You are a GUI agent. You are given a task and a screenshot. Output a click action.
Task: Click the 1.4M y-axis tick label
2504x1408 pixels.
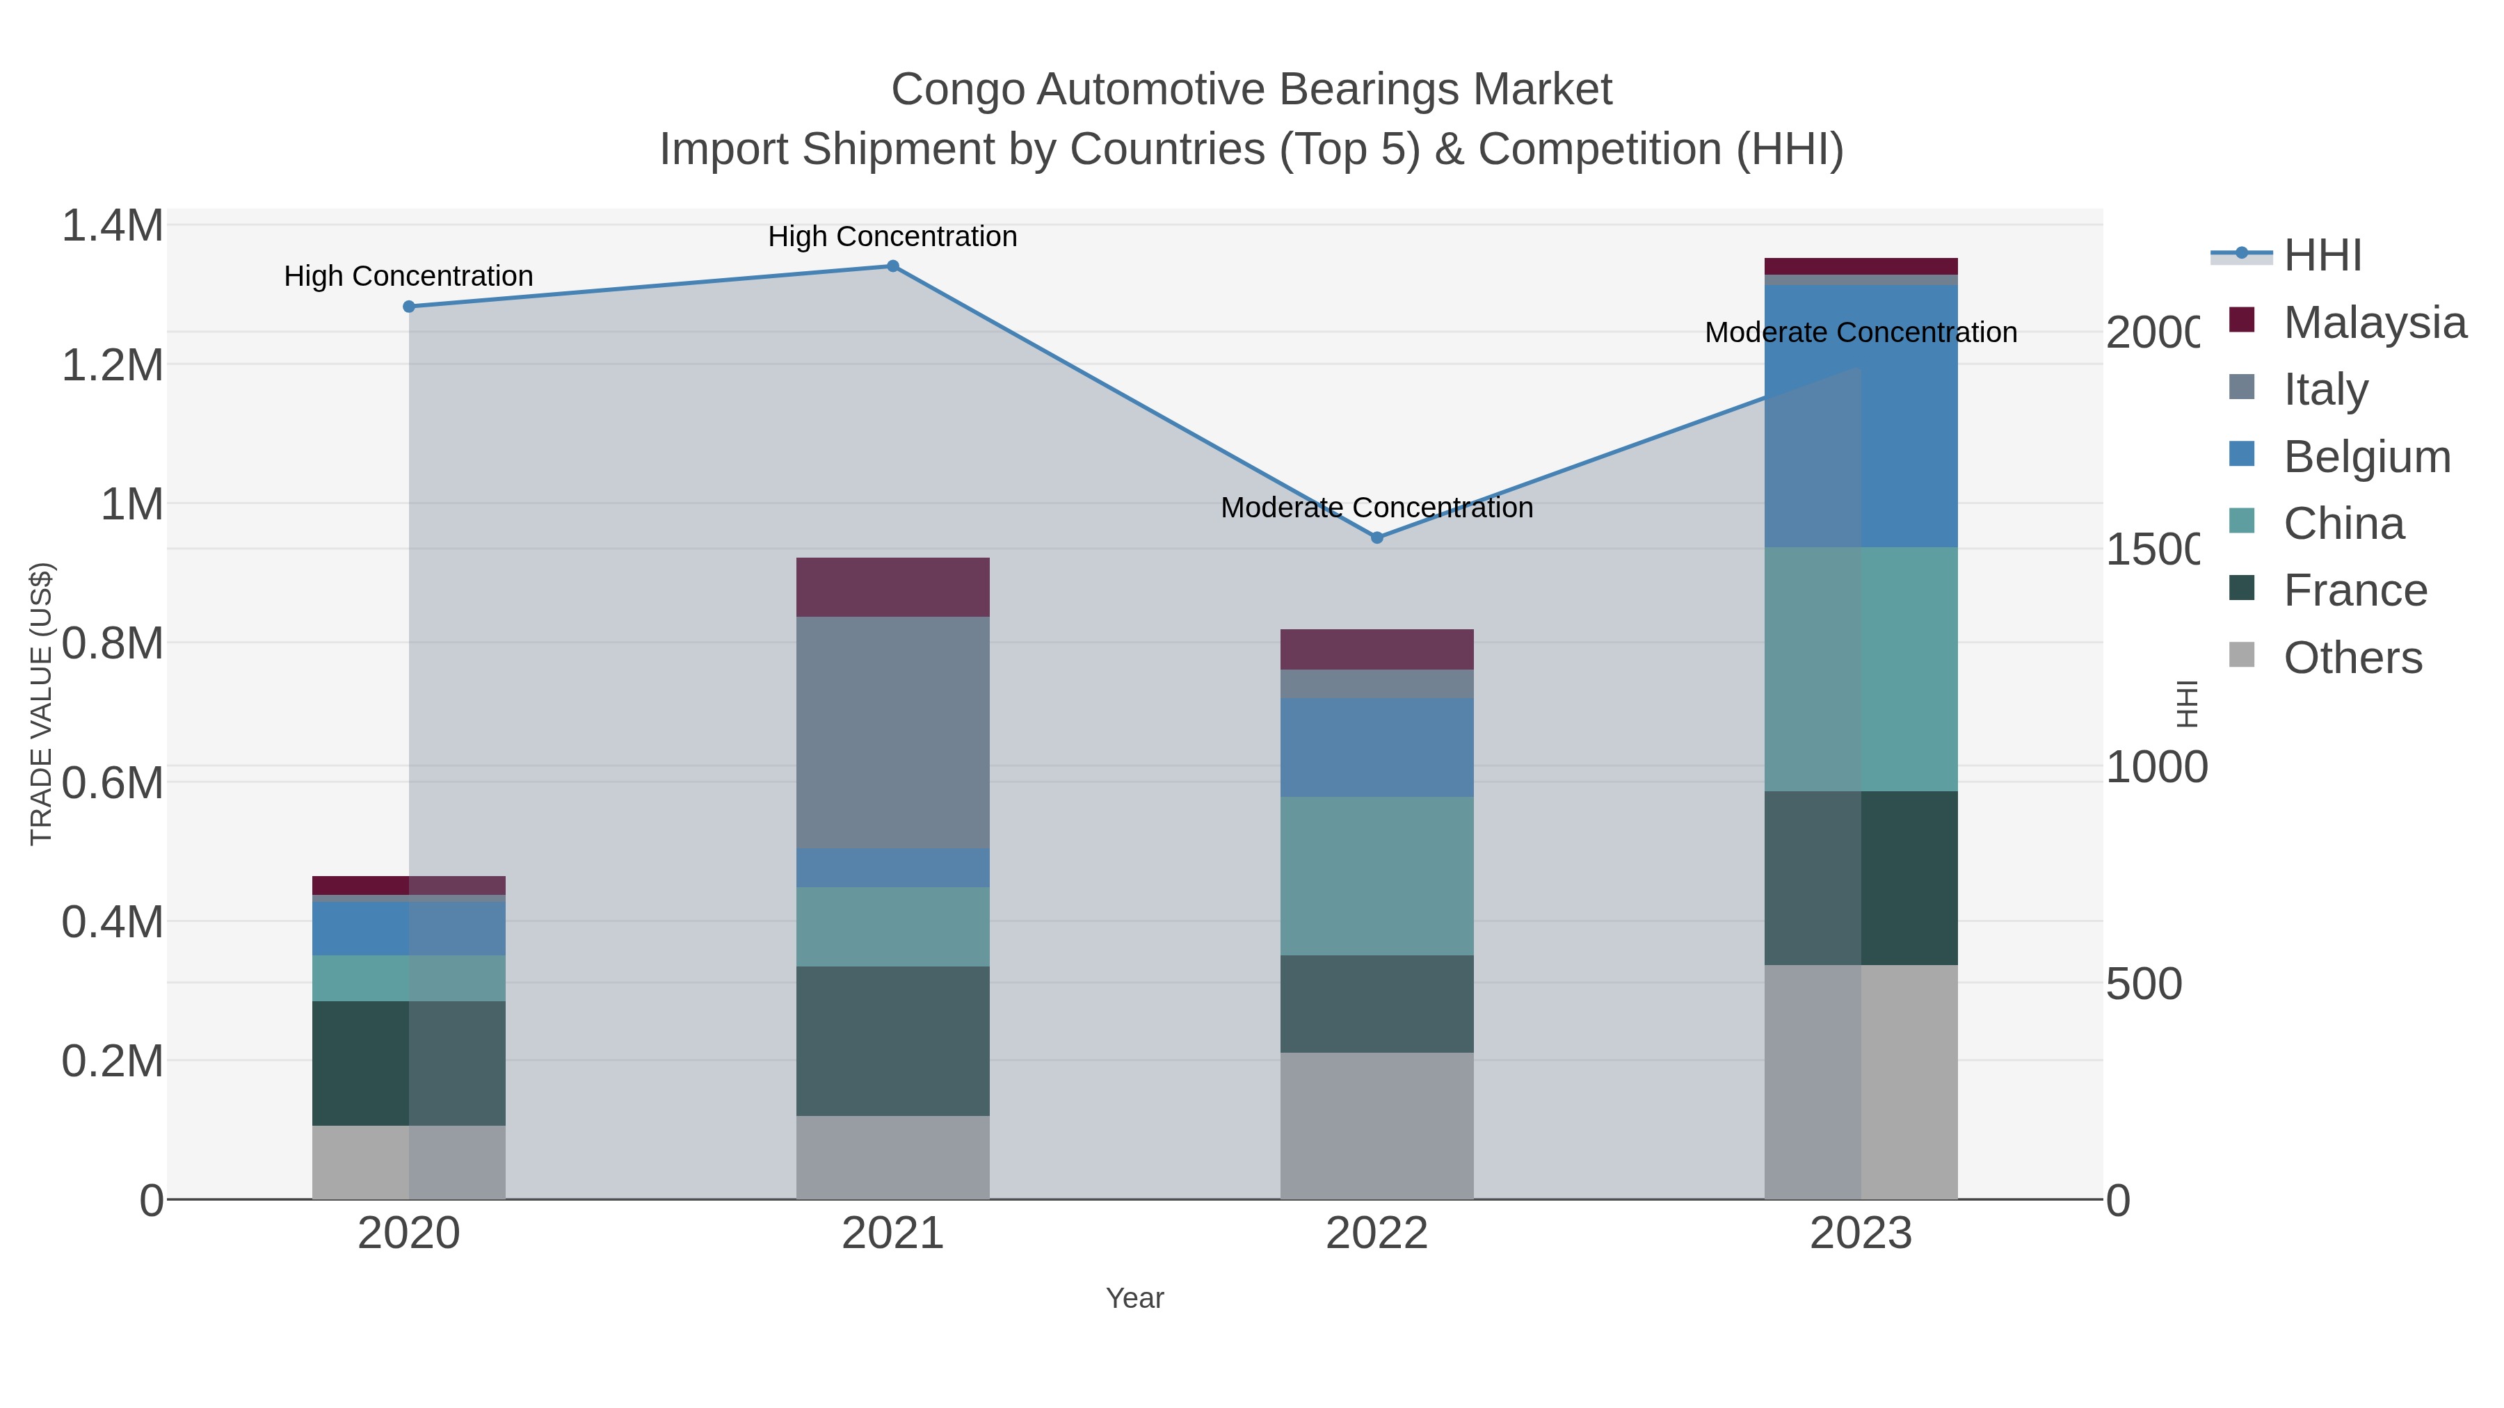(x=112, y=225)
